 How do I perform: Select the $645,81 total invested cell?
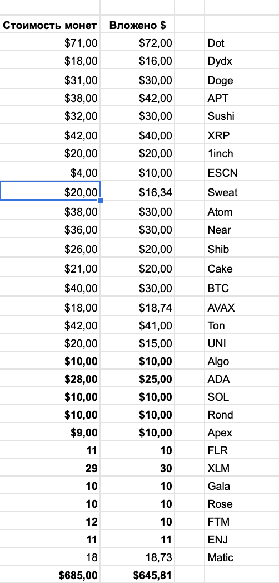pyautogui.click(x=137, y=576)
